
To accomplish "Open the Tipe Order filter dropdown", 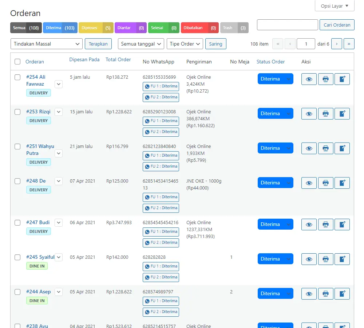I will click(x=185, y=44).
